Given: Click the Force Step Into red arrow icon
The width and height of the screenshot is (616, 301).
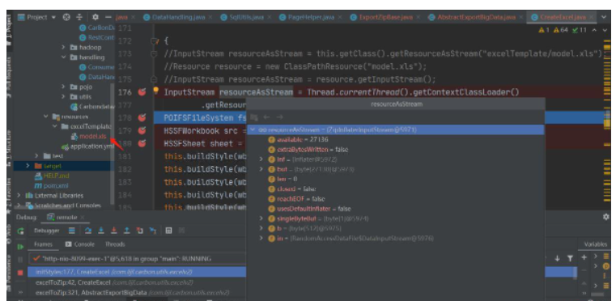Looking at the screenshot, I should (114, 231).
